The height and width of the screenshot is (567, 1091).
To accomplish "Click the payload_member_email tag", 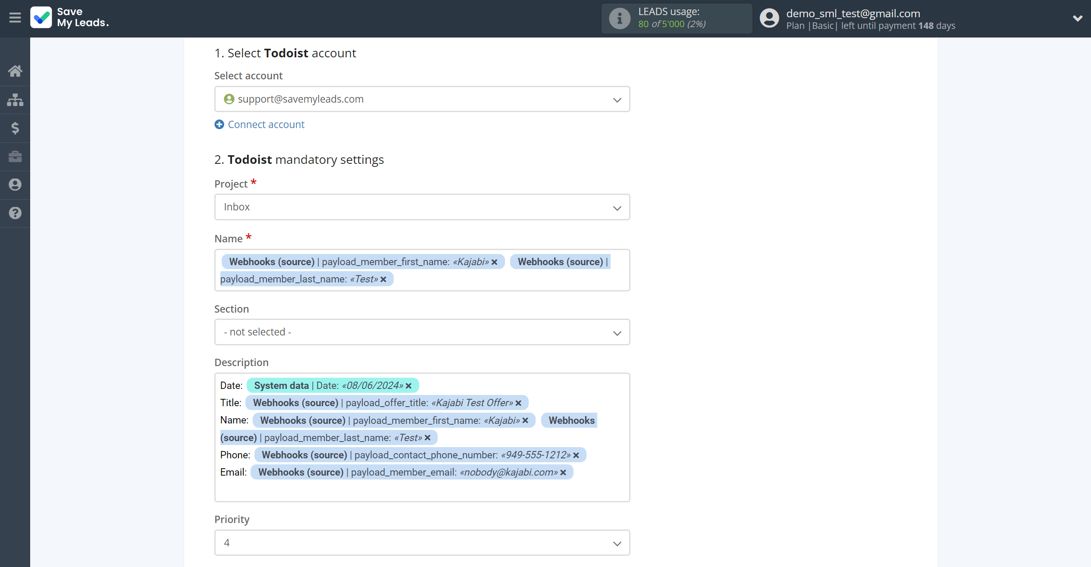I will (412, 472).
